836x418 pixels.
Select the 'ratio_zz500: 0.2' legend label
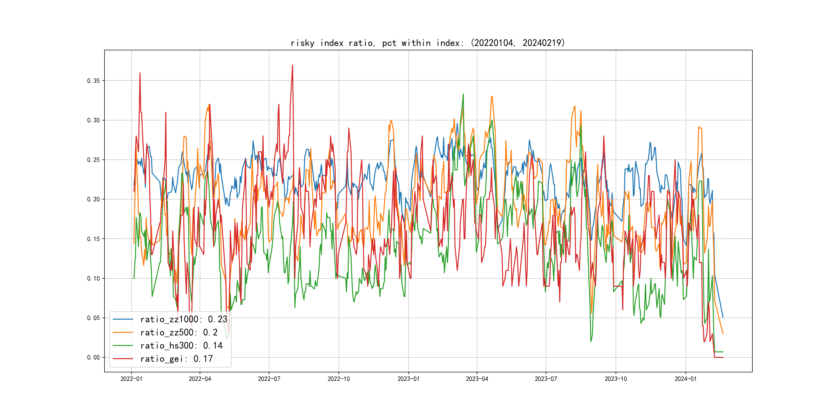pos(179,332)
